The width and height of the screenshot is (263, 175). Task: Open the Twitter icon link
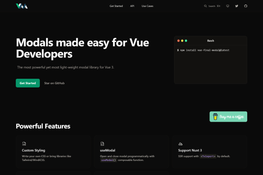coord(237,6)
